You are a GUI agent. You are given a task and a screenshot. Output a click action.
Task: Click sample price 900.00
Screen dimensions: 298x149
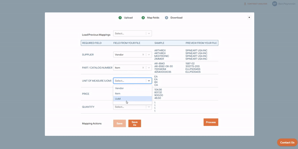tap(159, 95)
